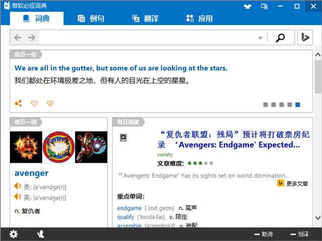This screenshot has width=322, height=241.
Task: Play British pronunciation of avenger
Action: [18, 196]
